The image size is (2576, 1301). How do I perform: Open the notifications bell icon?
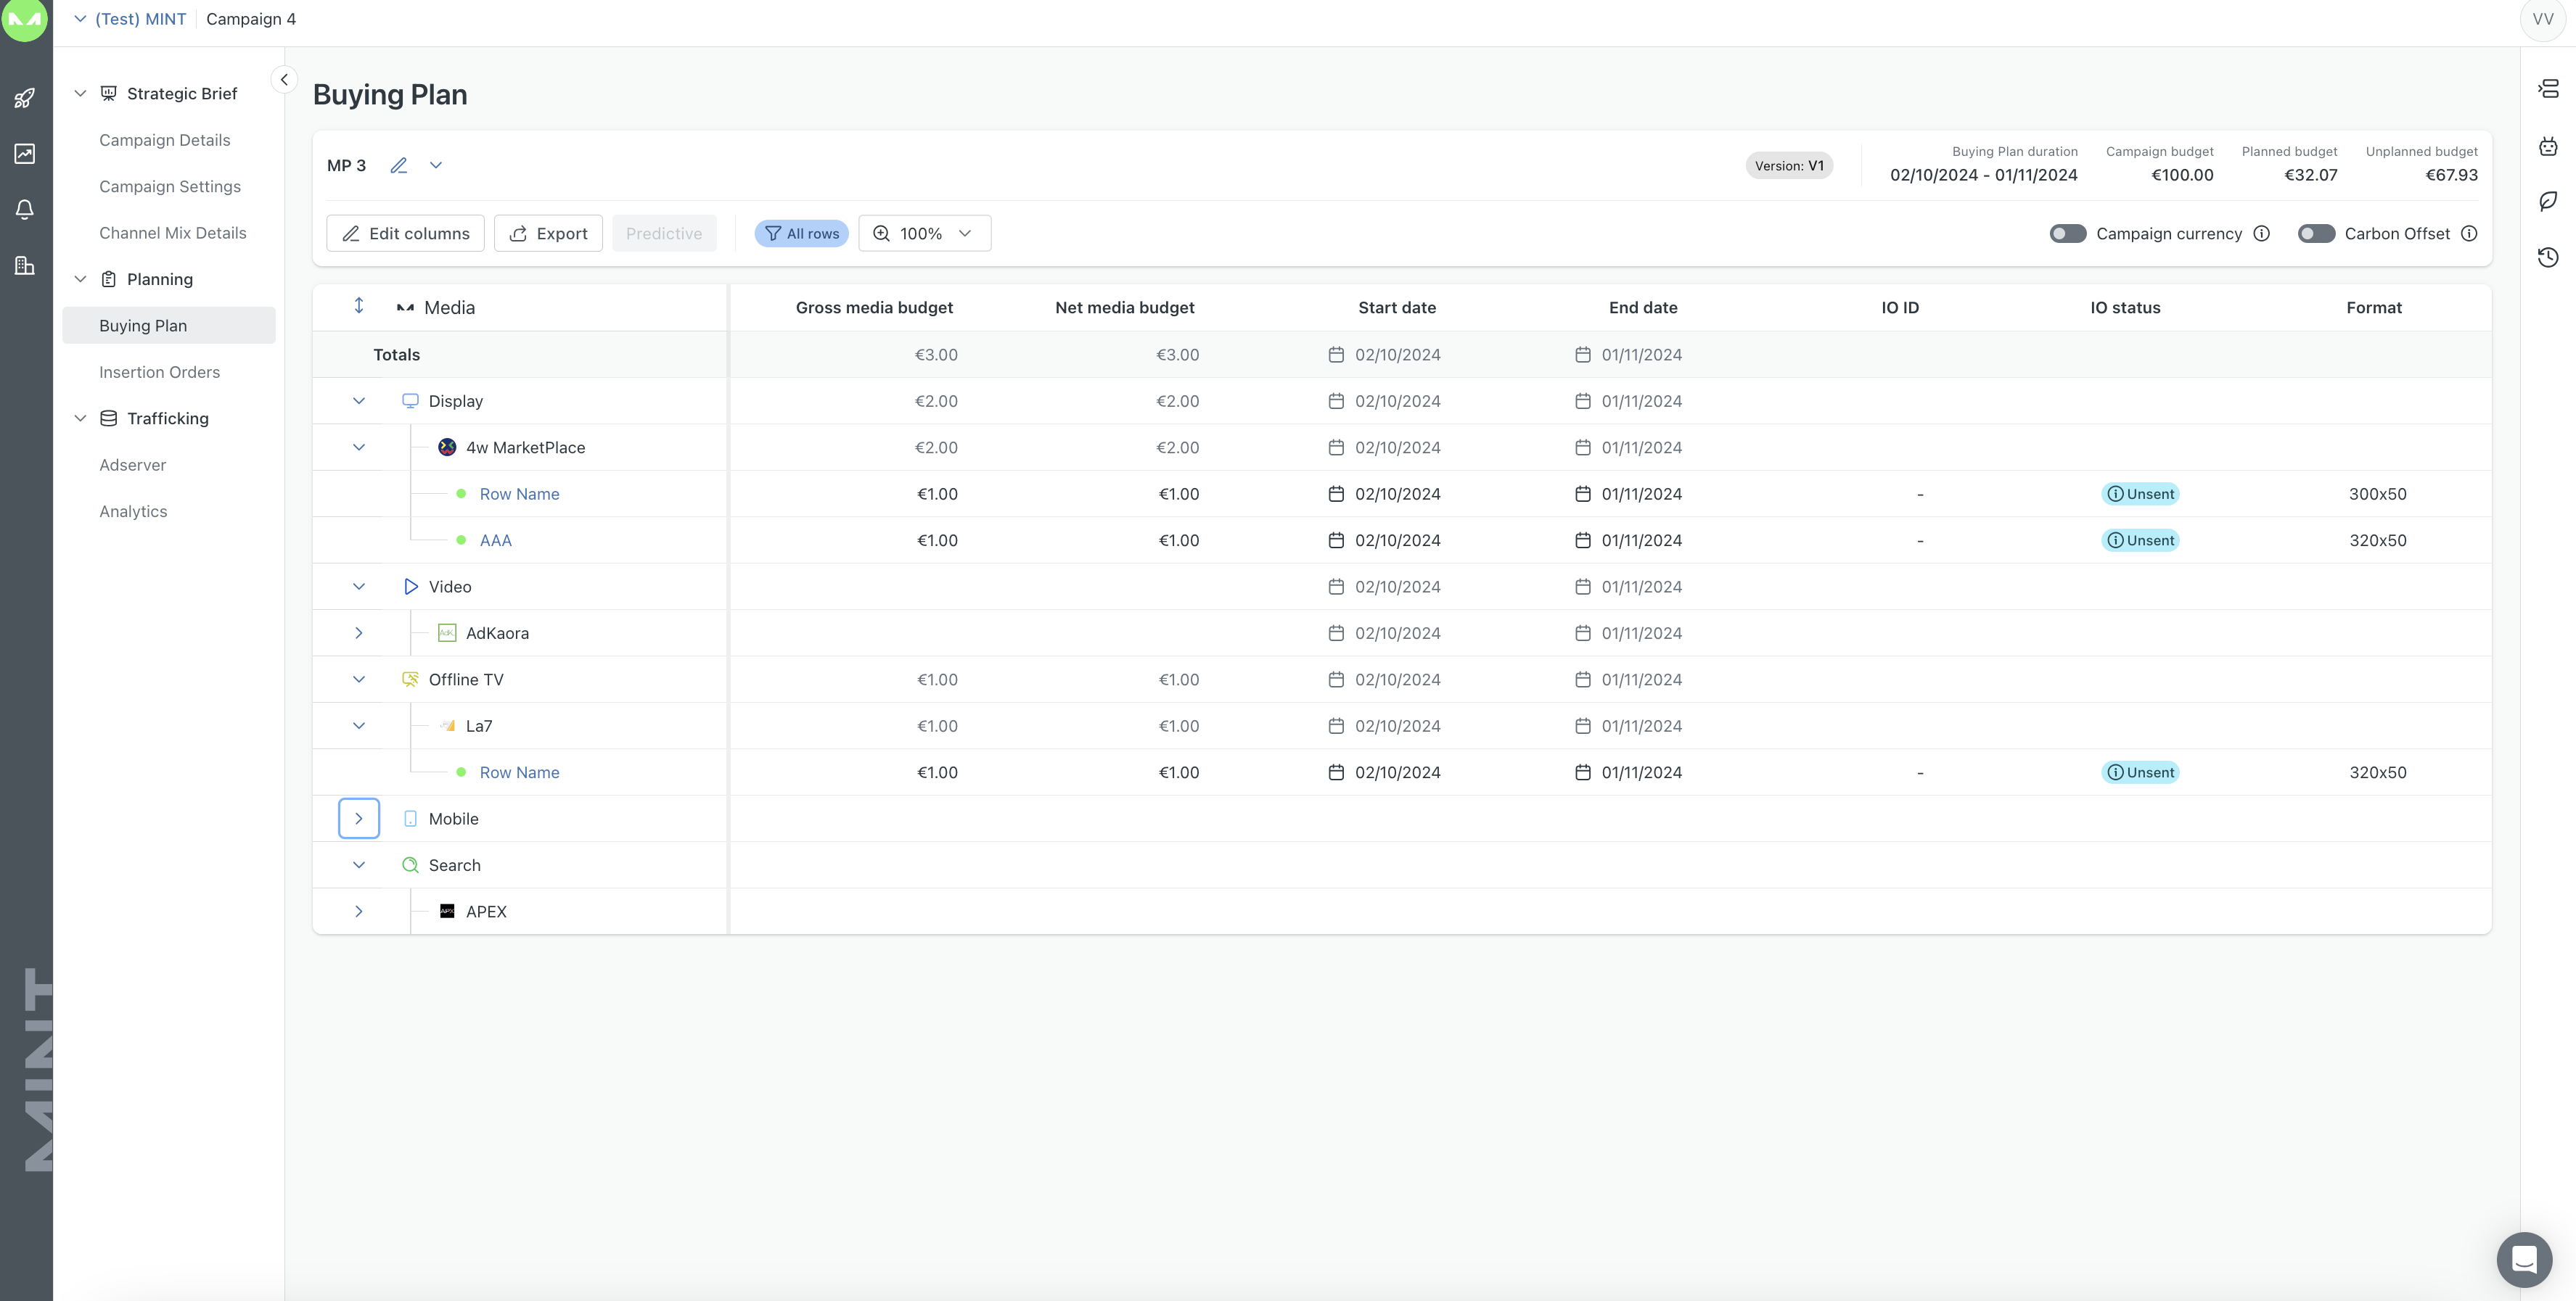pos(25,210)
